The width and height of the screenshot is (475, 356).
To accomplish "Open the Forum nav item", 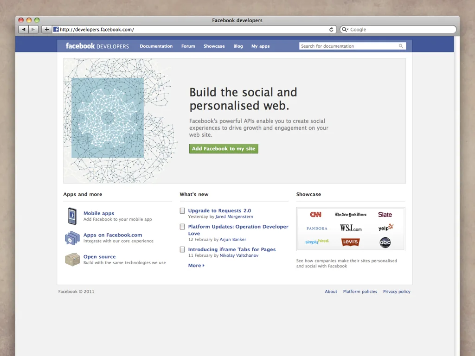I will pos(188,46).
